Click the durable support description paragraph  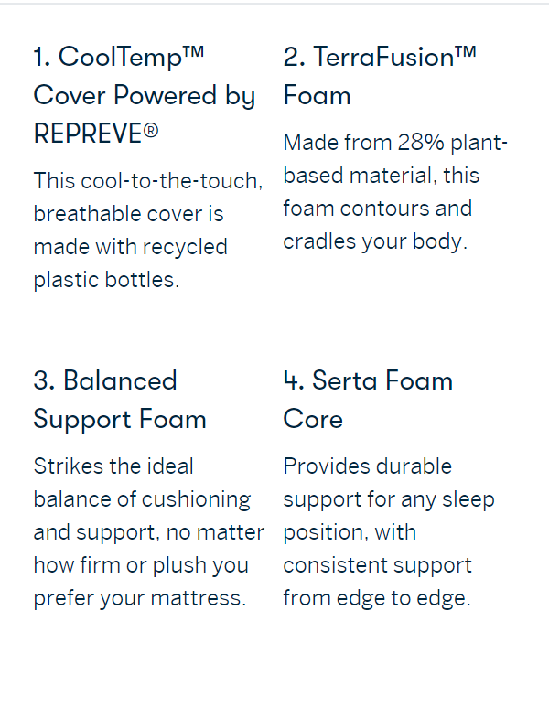388,531
